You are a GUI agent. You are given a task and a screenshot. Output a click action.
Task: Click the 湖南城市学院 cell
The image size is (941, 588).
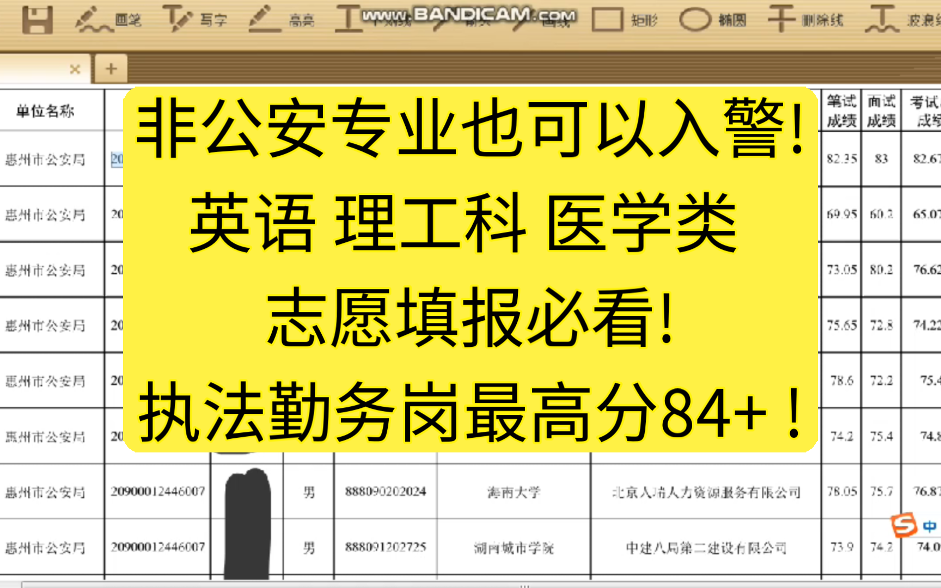[x=514, y=548]
